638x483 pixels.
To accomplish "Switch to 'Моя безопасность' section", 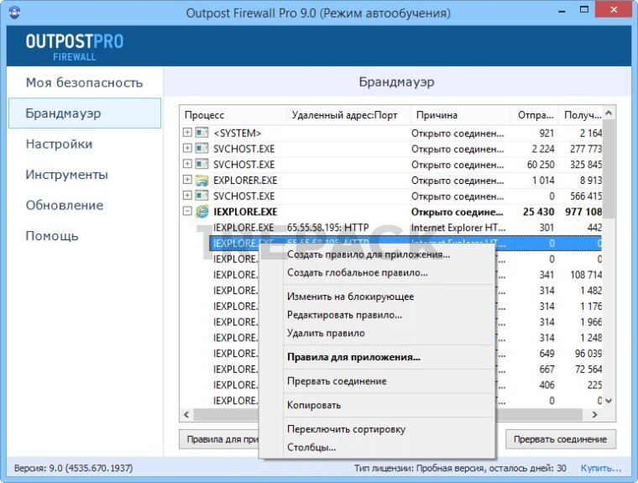I will tap(84, 82).
